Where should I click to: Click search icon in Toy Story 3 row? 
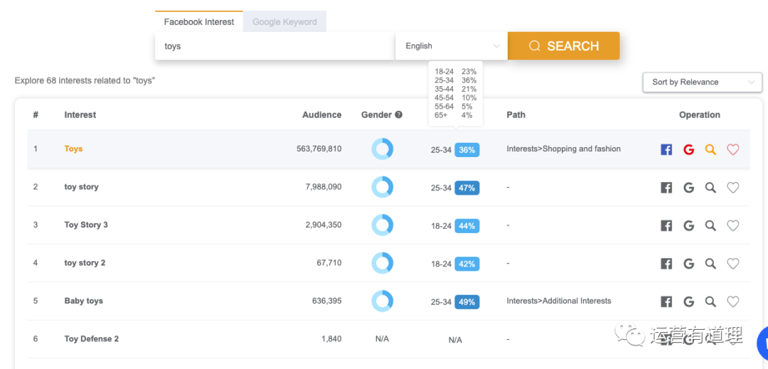point(710,225)
